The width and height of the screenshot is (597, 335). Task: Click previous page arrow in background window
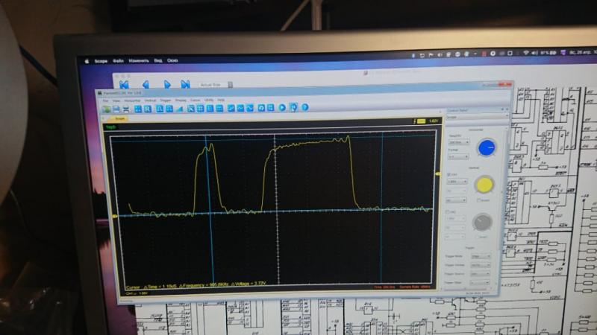pos(145,85)
